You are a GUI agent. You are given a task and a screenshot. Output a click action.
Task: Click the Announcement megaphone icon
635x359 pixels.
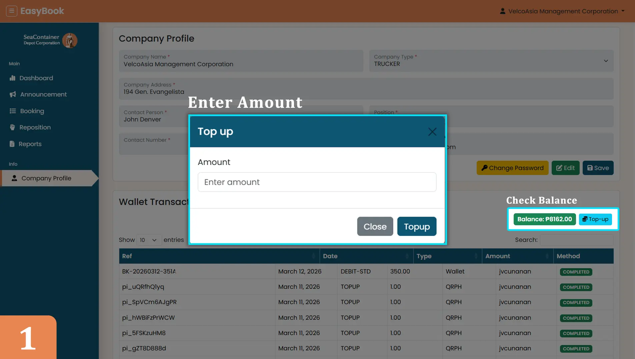point(13,94)
